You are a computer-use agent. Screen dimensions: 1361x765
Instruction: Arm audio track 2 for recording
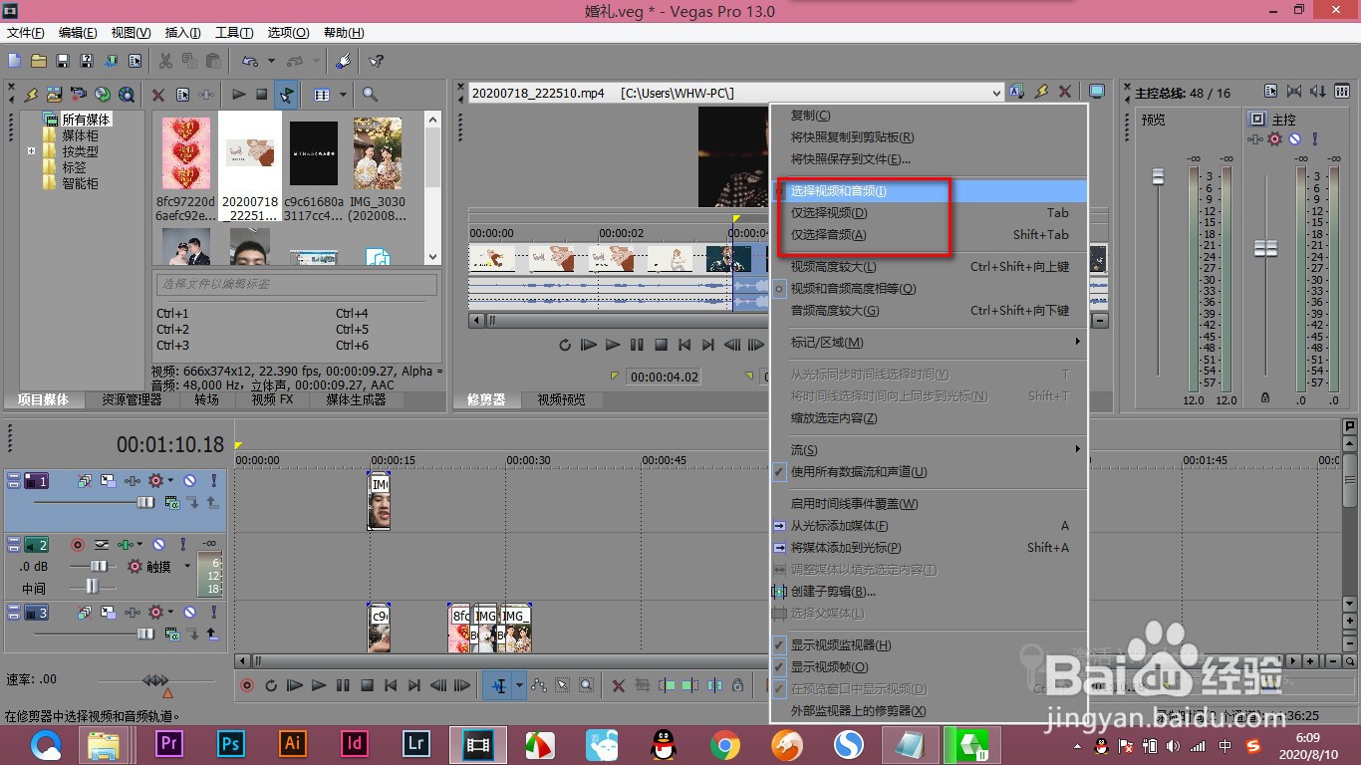pos(78,545)
